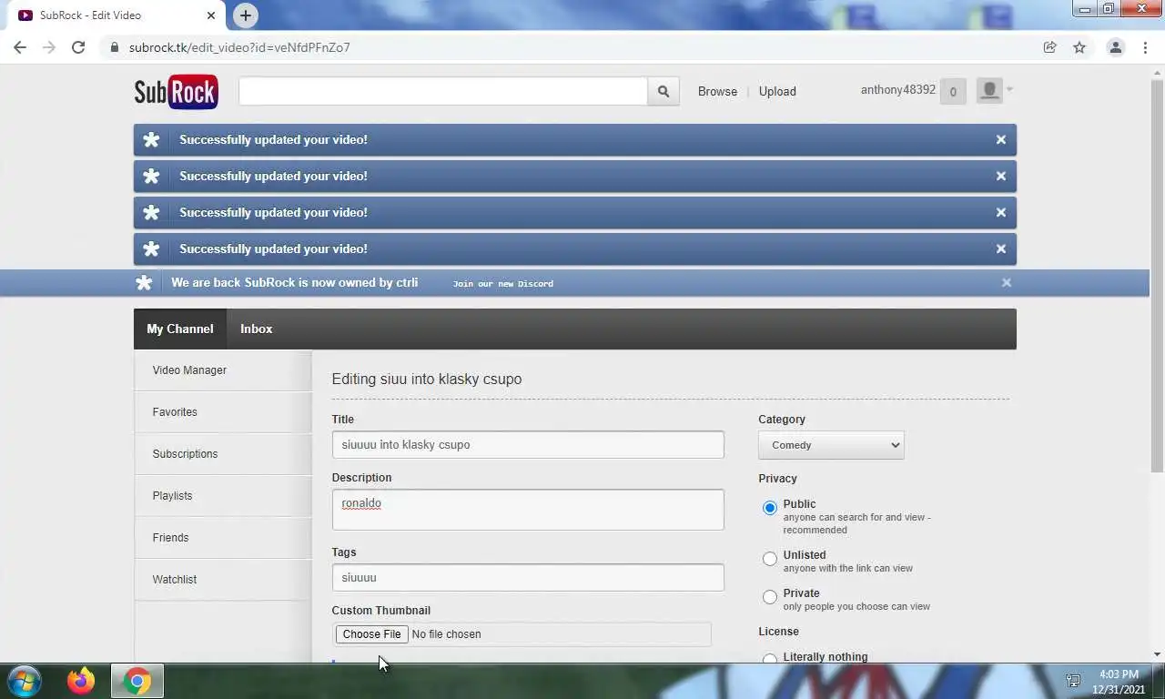Open Subscriptions in the sidebar
This screenshot has width=1165, height=699.
click(223, 454)
